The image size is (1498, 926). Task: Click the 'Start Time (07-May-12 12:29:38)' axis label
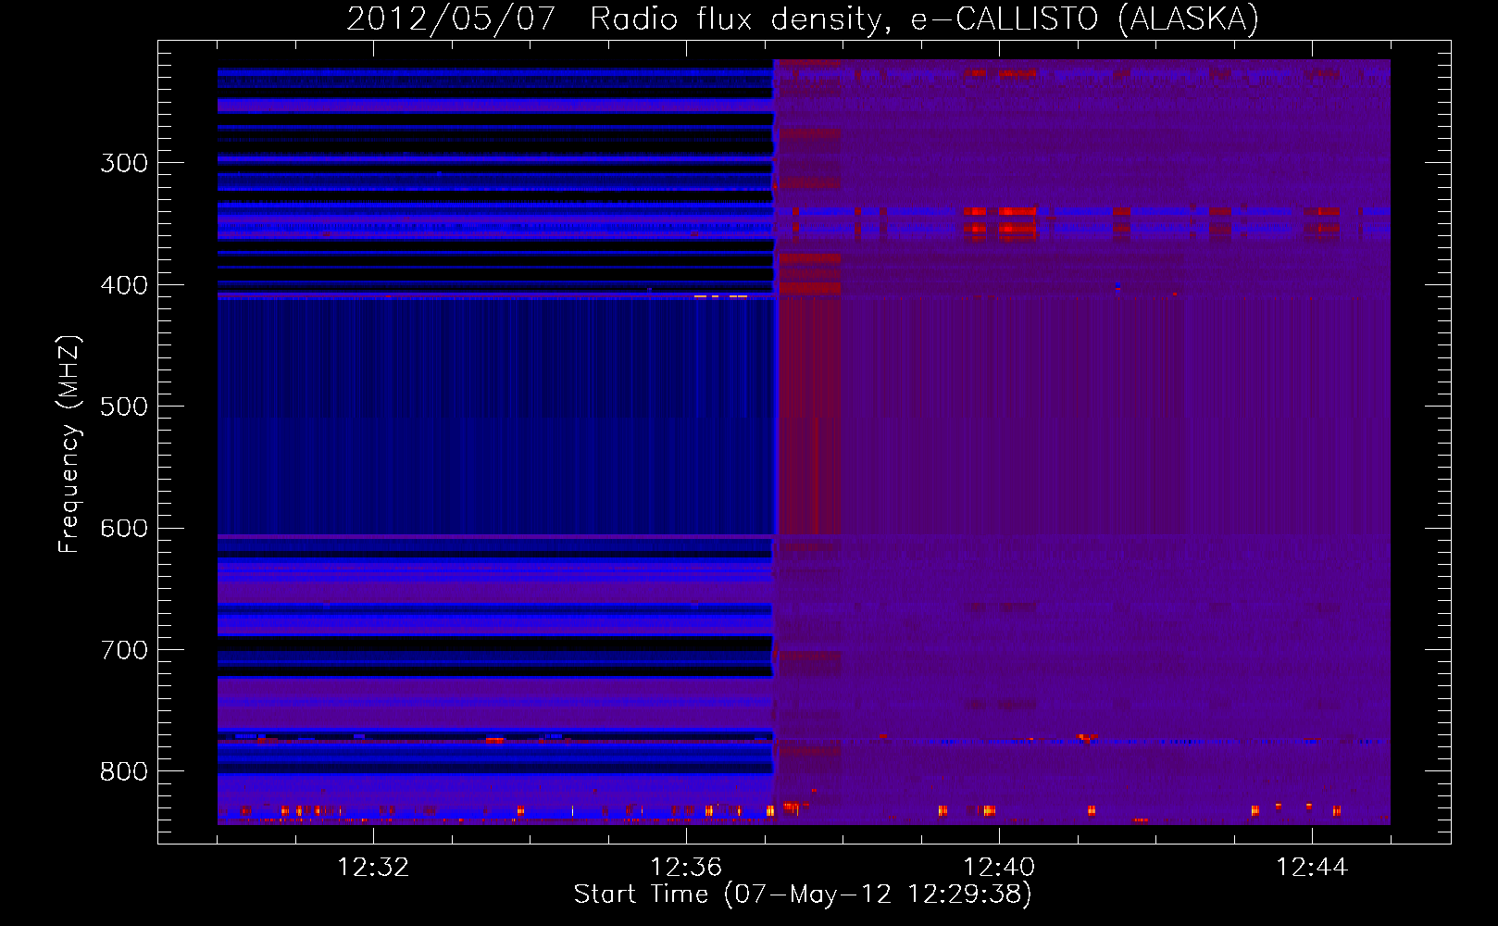[x=803, y=895]
